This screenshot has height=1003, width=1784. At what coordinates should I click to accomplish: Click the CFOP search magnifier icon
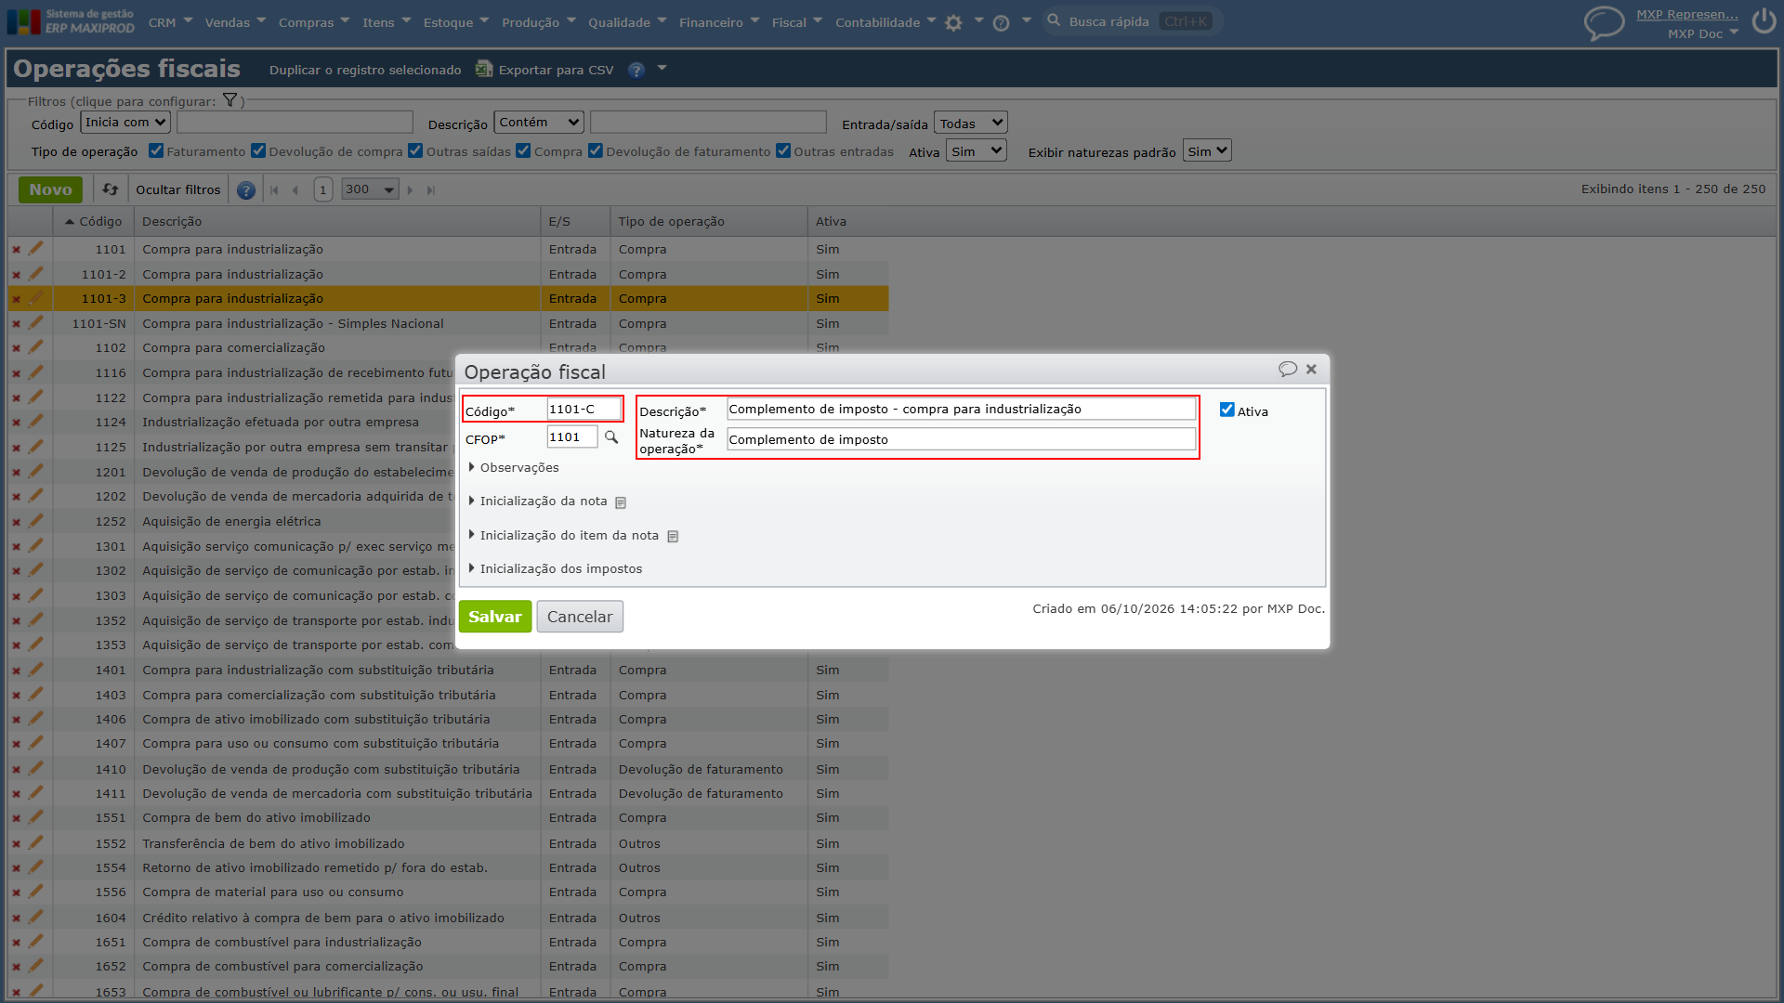(611, 437)
